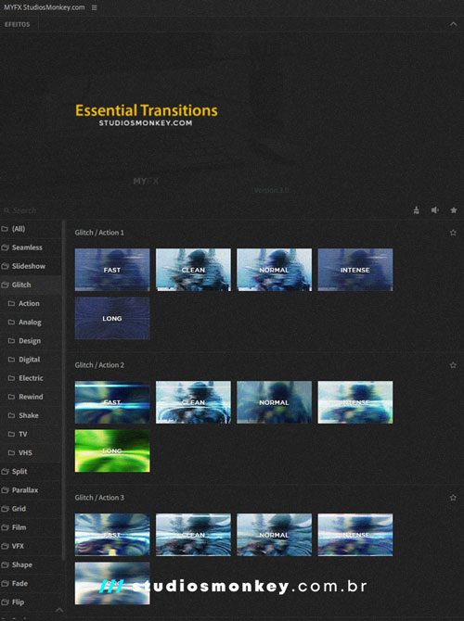Click the folder icon beside Shape

(x=5, y=564)
